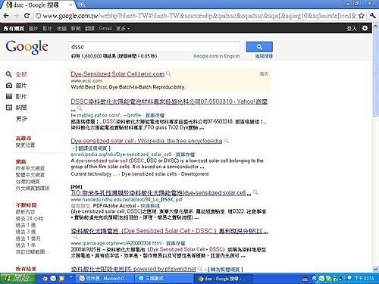Bookmark page with the star icon

(362, 16)
